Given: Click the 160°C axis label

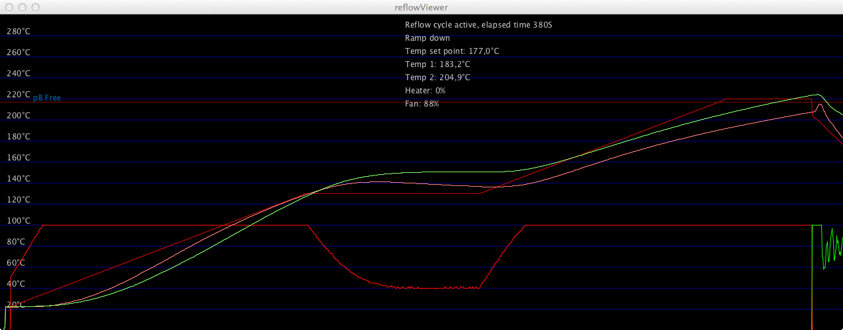Looking at the screenshot, I should click(18, 158).
